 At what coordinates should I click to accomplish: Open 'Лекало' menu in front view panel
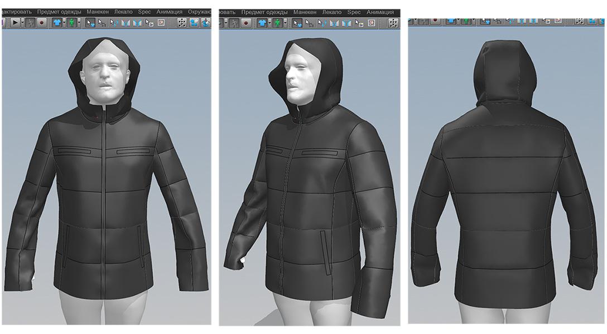[123, 12]
